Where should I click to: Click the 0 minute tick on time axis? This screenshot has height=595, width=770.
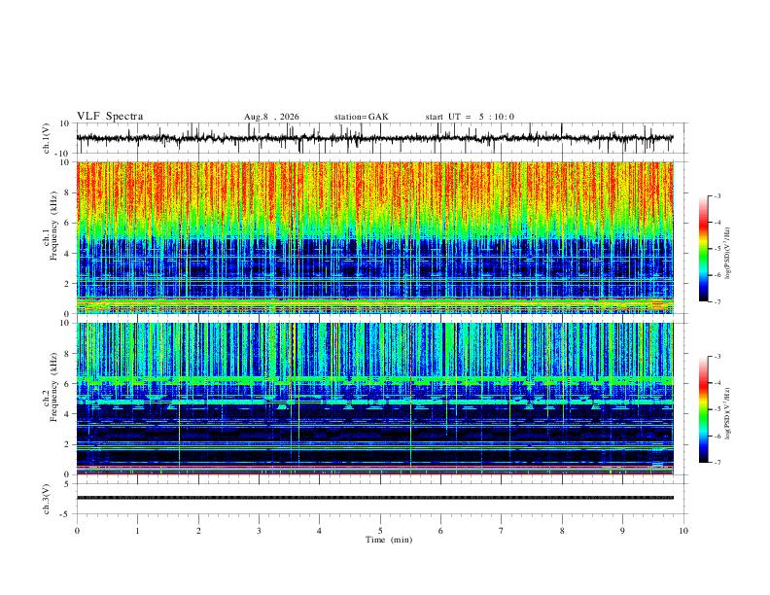point(77,531)
